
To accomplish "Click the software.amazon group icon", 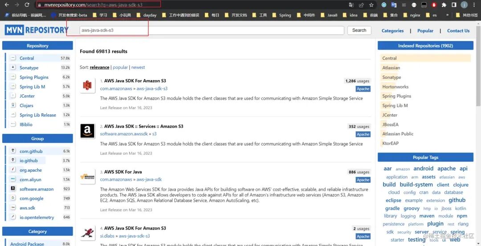I will (x=13, y=189).
